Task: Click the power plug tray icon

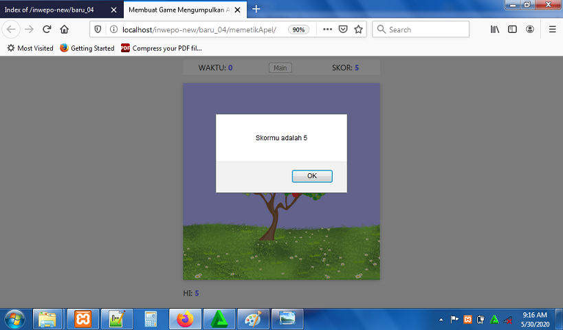Action: pyautogui.click(x=481, y=319)
